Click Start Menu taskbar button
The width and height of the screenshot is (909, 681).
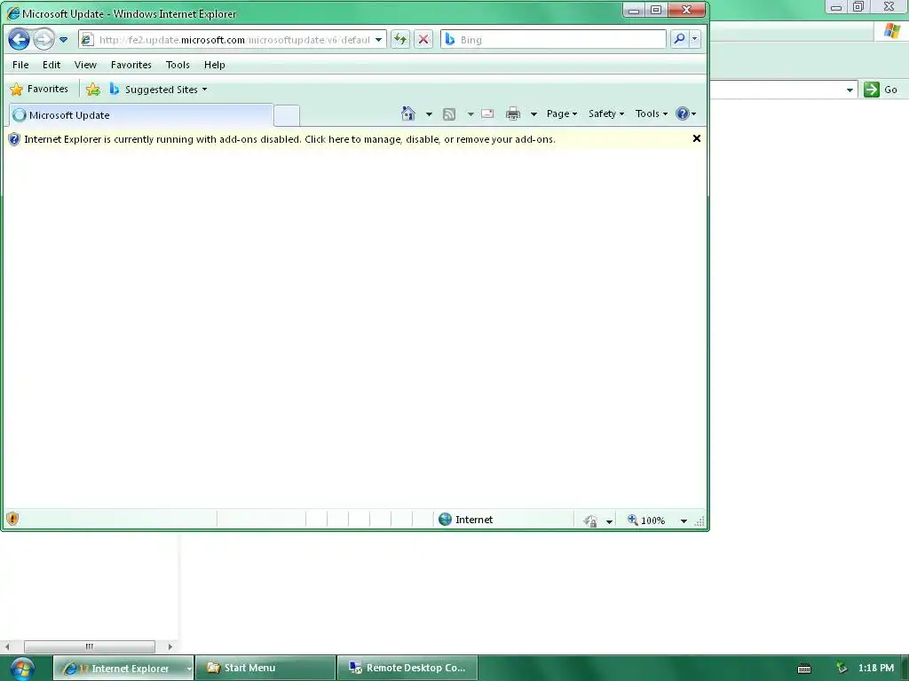click(x=265, y=668)
